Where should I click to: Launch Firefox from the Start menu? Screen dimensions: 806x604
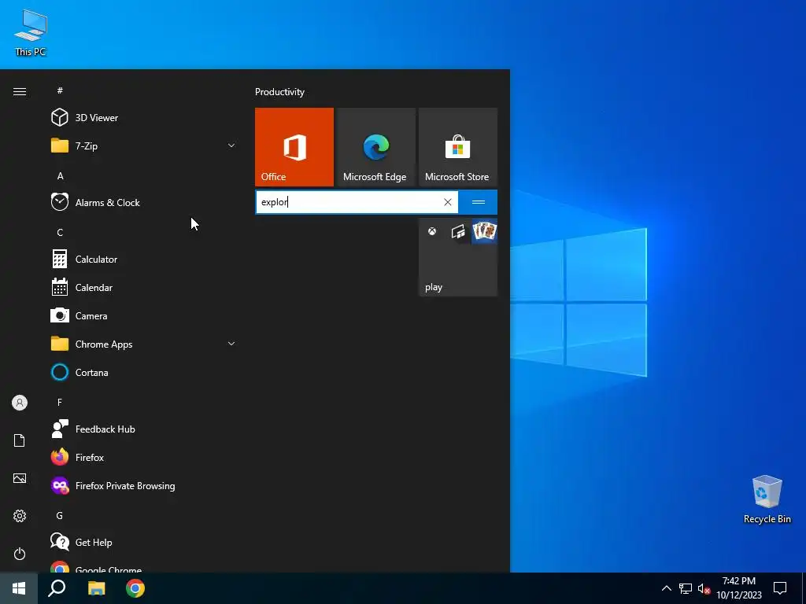coord(144,457)
